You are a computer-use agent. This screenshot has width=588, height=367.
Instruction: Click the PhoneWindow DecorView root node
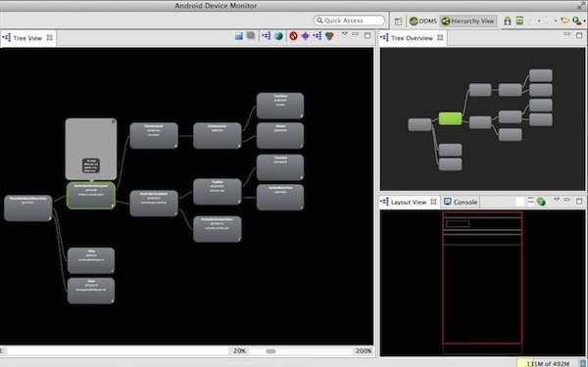(28, 207)
